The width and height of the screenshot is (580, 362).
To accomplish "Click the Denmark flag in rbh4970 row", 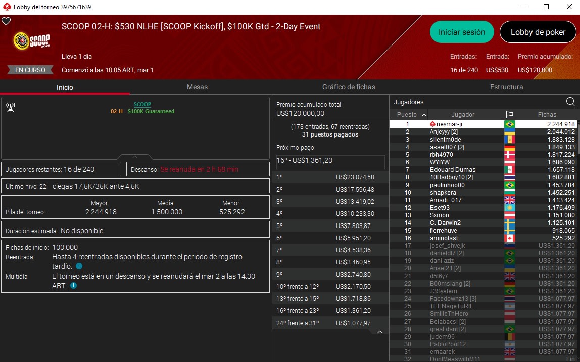I will pyautogui.click(x=509, y=155).
